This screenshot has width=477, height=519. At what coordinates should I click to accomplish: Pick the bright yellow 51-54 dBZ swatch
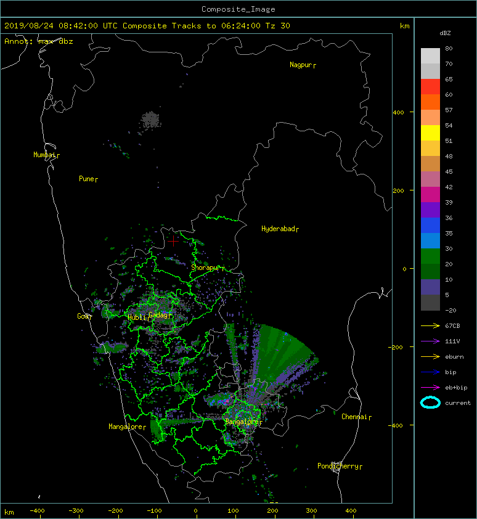tap(430, 133)
